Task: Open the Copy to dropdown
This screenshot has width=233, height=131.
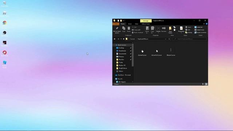Action: click(153, 30)
